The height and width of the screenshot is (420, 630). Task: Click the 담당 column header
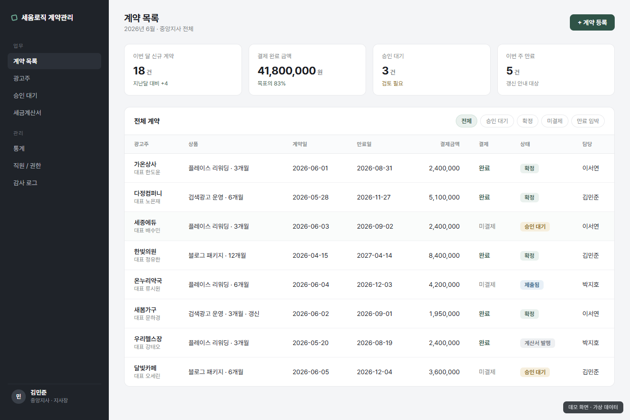click(587, 144)
